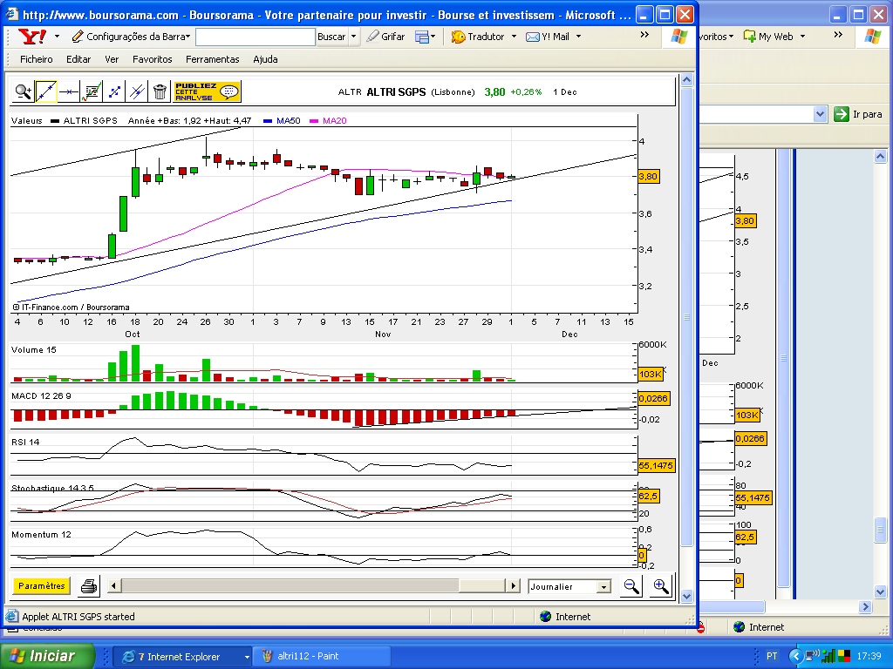
Task: Open Configurações da Barra menu
Action: coord(131,37)
